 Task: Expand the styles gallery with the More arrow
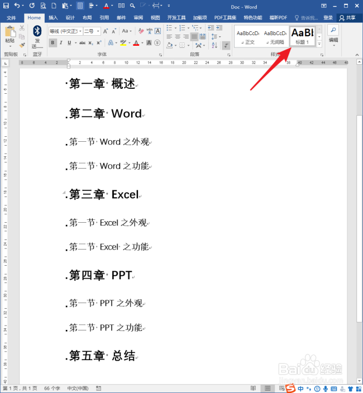pos(319,44)
